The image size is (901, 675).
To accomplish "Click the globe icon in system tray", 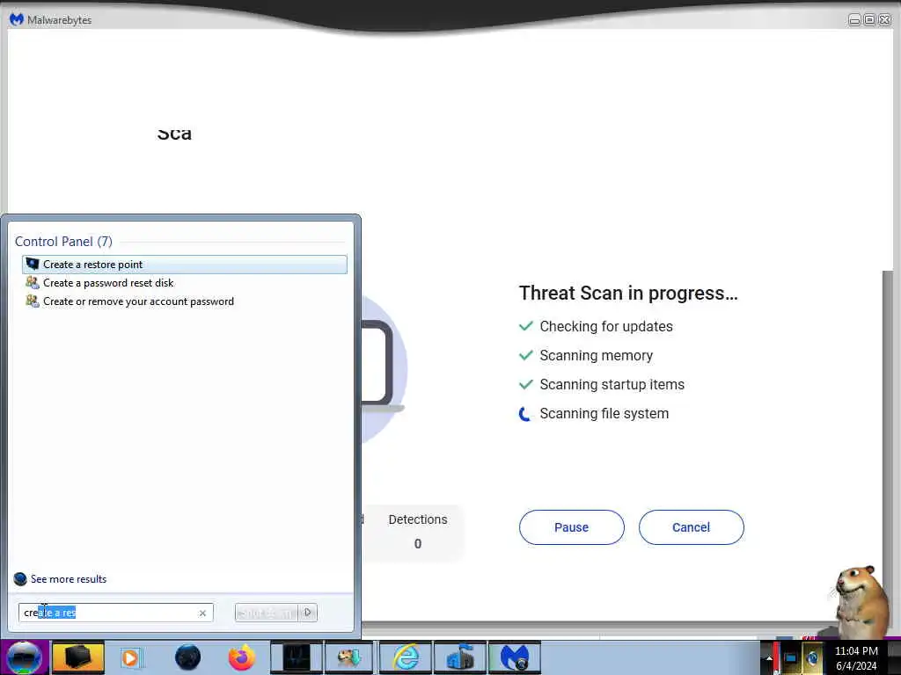I will [x=812, y=658].
